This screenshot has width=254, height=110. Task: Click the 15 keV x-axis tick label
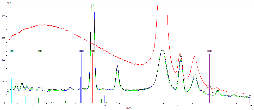click(105, 106)
